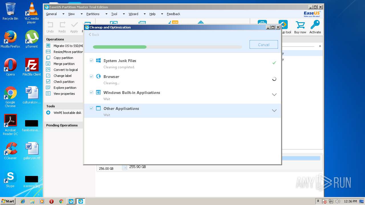Open the dropdown arrow after Wizard
This screenshot has width=365, height=205.
[145, 14]
